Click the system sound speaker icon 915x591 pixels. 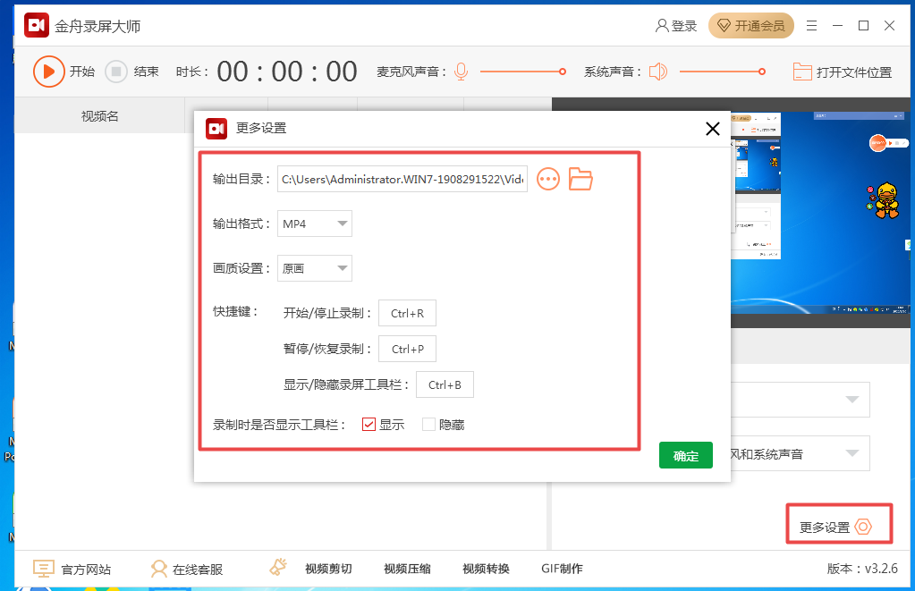(x=658, y=72)
